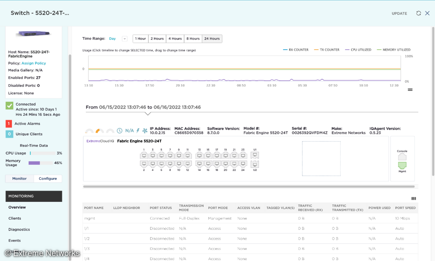
Task: Select port 2 on the switch diagram
Action: coord(144,163)
